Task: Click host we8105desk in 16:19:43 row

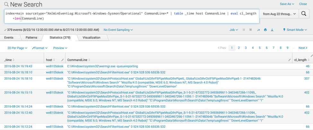Action: (x=55, y=66)
